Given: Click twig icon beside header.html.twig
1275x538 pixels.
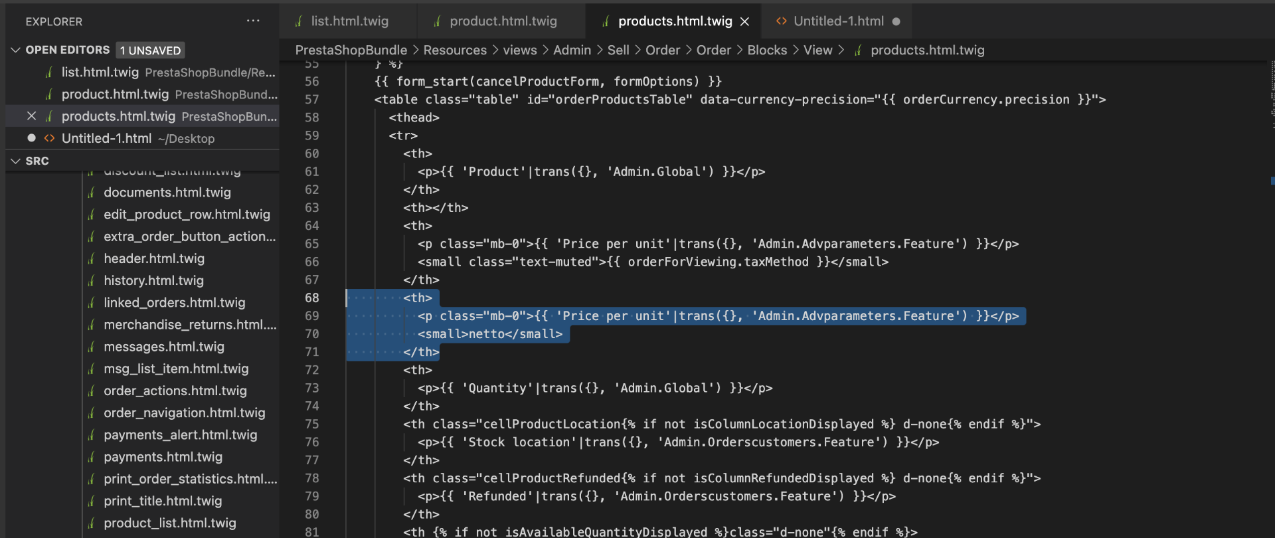Looking at the screenshot, I should pyautogui.click(x=91, y=258).
